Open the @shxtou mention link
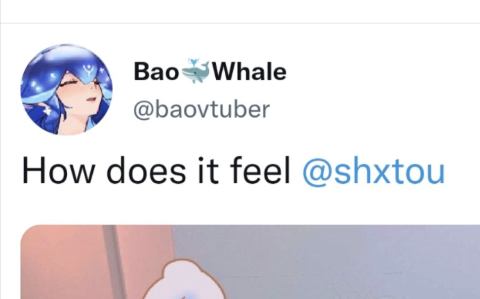 tap(373, 170)
